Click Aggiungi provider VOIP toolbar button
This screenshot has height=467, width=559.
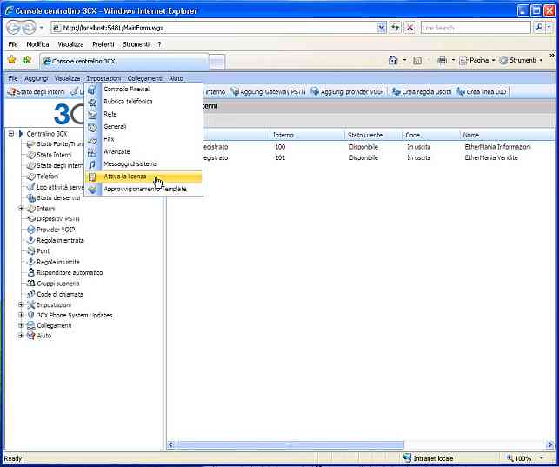(x=347, y=92)
